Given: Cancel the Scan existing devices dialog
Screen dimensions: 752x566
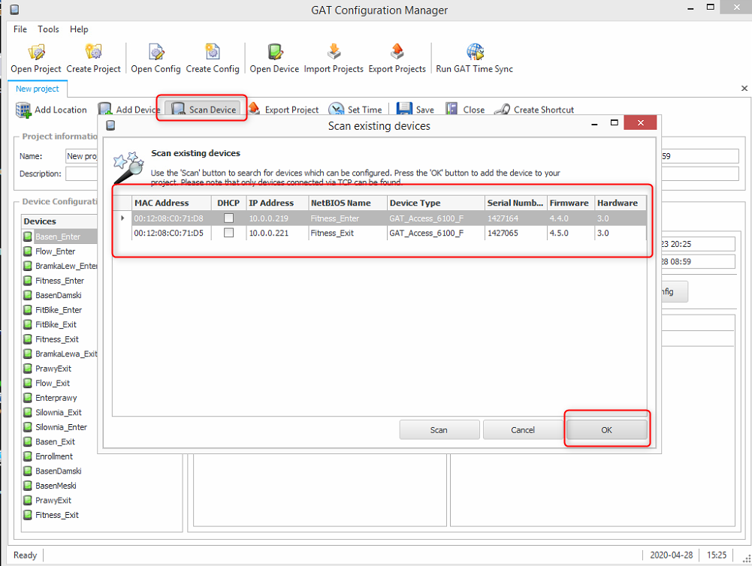Looking at the screenshot, I should tap(523, 430).
